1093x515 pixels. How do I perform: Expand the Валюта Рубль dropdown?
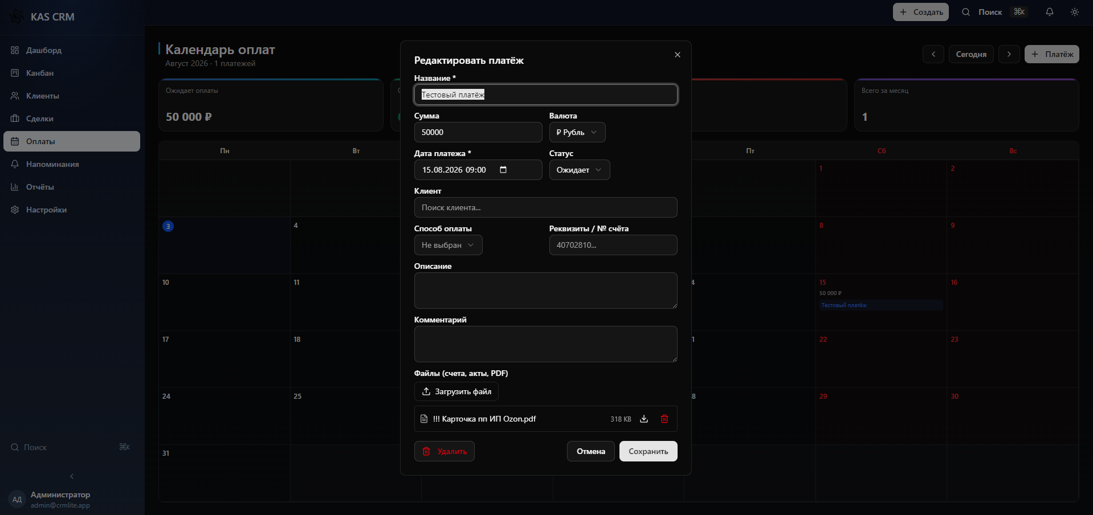pos(577,132)
